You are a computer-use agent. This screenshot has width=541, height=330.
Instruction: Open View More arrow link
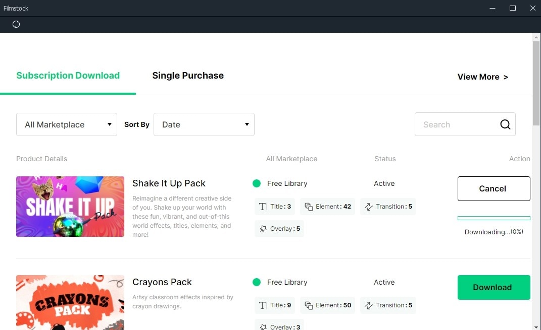click(483, 77)
